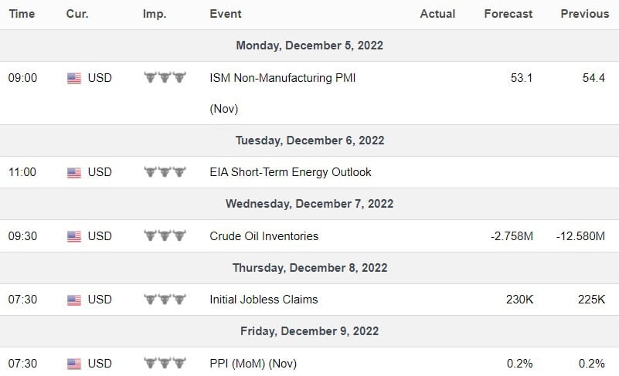The height and width of the screenshot is (376, 619).
Task: Click the Previous column header
Action: click(x=585, y=14)
